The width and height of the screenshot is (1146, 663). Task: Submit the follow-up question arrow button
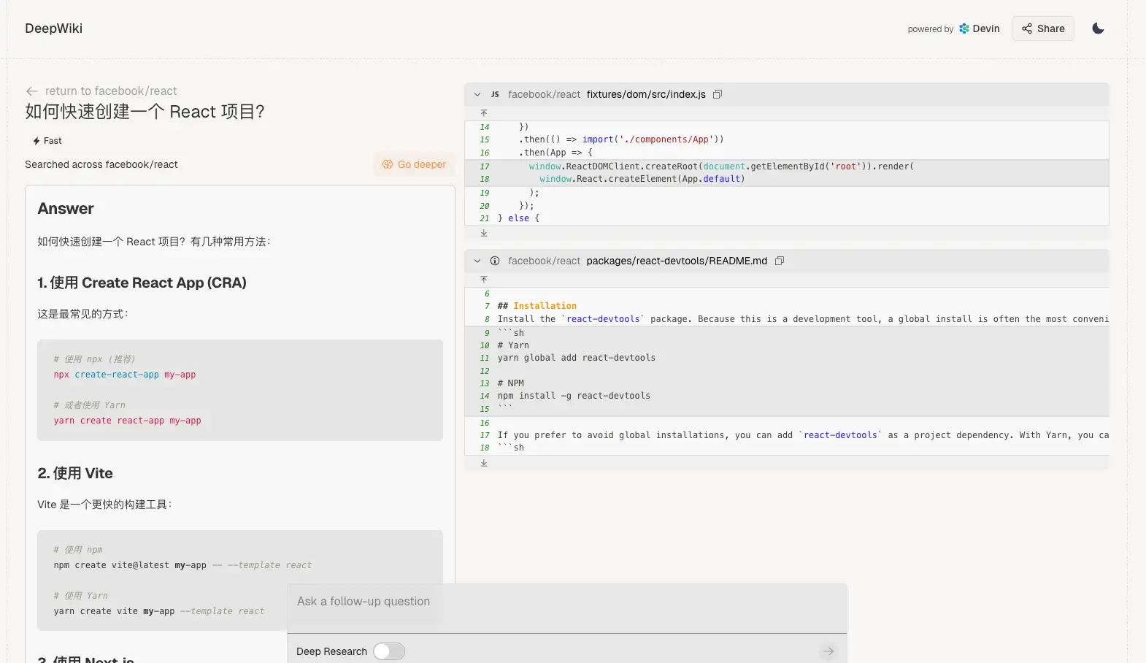(x=828, y=651)
